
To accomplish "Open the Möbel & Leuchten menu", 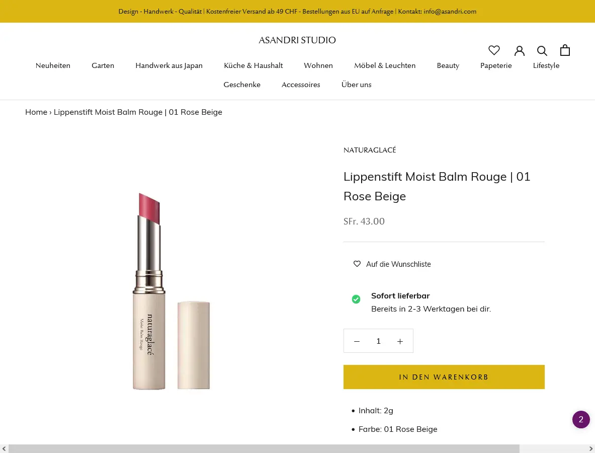I will pos(385,65).
